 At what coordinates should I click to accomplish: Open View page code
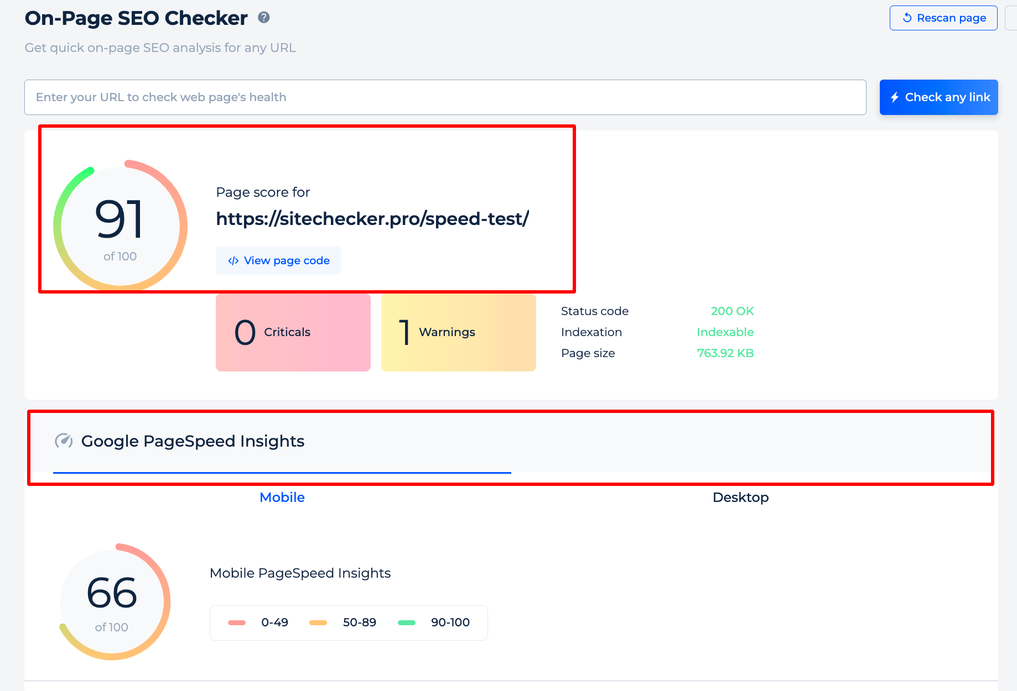[278, 260]
